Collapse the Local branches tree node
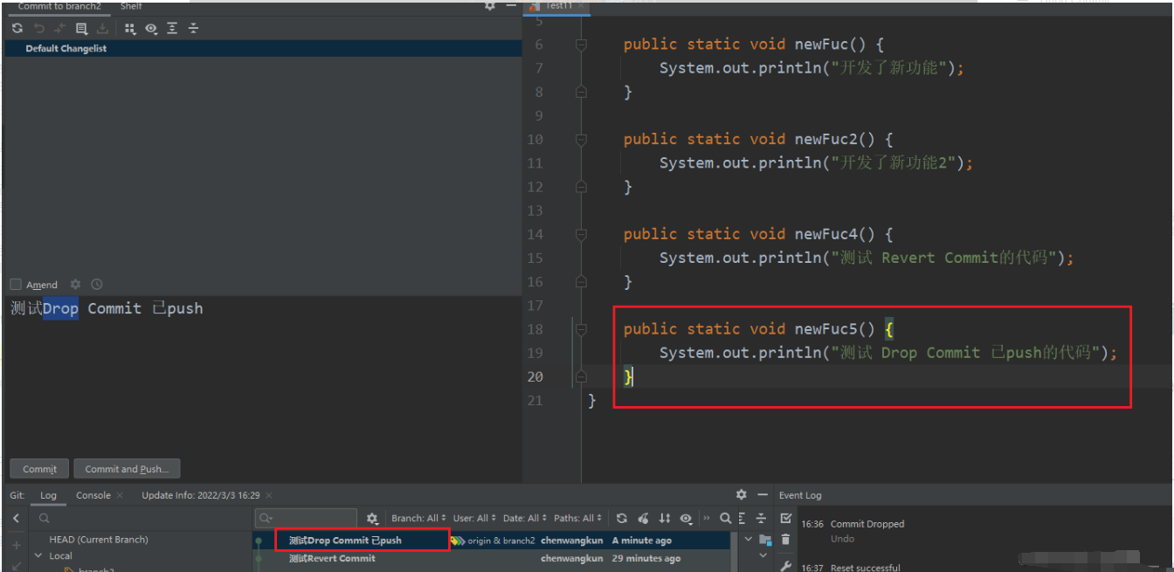Image resolution: width=1174 pixels, height=572 pixels. point(38,555)
